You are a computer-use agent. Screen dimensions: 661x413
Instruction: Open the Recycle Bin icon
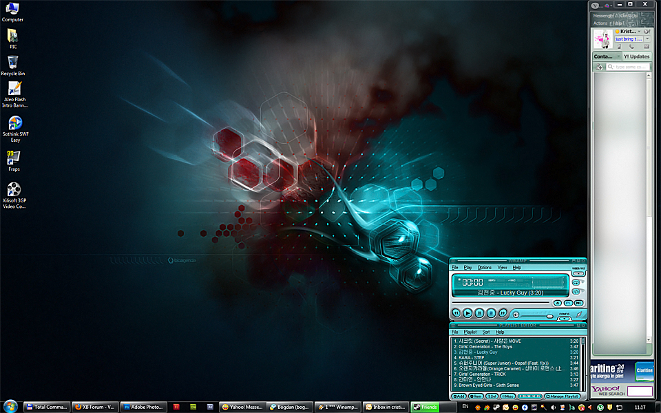[12, 66]
